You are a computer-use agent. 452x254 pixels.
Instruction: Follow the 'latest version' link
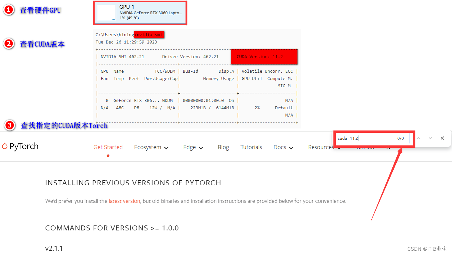coord(124,201)
